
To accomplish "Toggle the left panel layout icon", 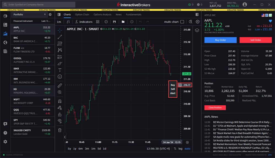I will point(59,14).
